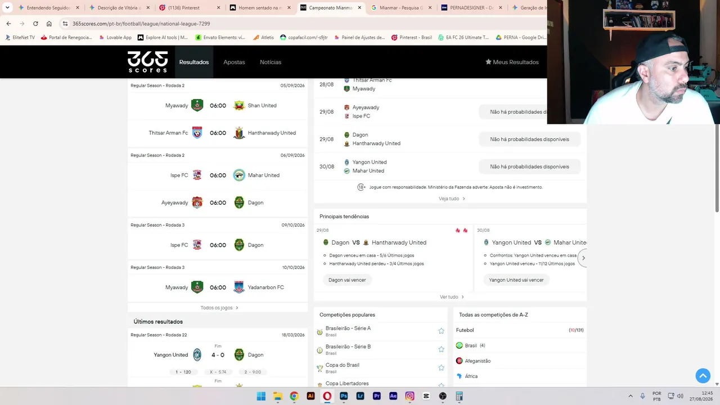
Task: Open the Atletis bookmark
Action: [263, 38]
